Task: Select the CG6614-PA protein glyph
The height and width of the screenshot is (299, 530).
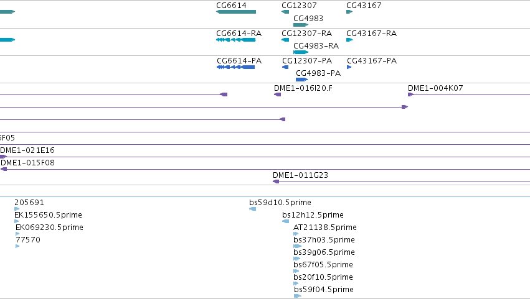Action: point(235,67)
